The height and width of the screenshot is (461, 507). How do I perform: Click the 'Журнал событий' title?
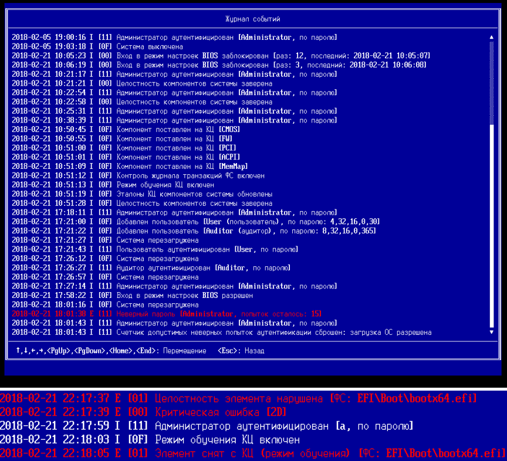253,19
